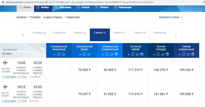Click the child face icon under Гибкий нормальный
This screenshot has width=205, height=107.
tap(193, 54)
